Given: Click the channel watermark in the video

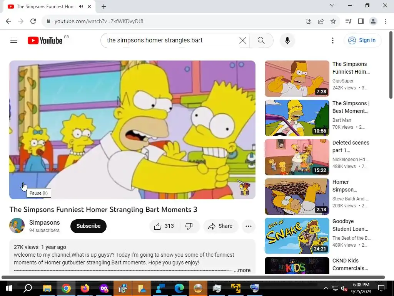Looking at the screenshot, I should (244, 188).
